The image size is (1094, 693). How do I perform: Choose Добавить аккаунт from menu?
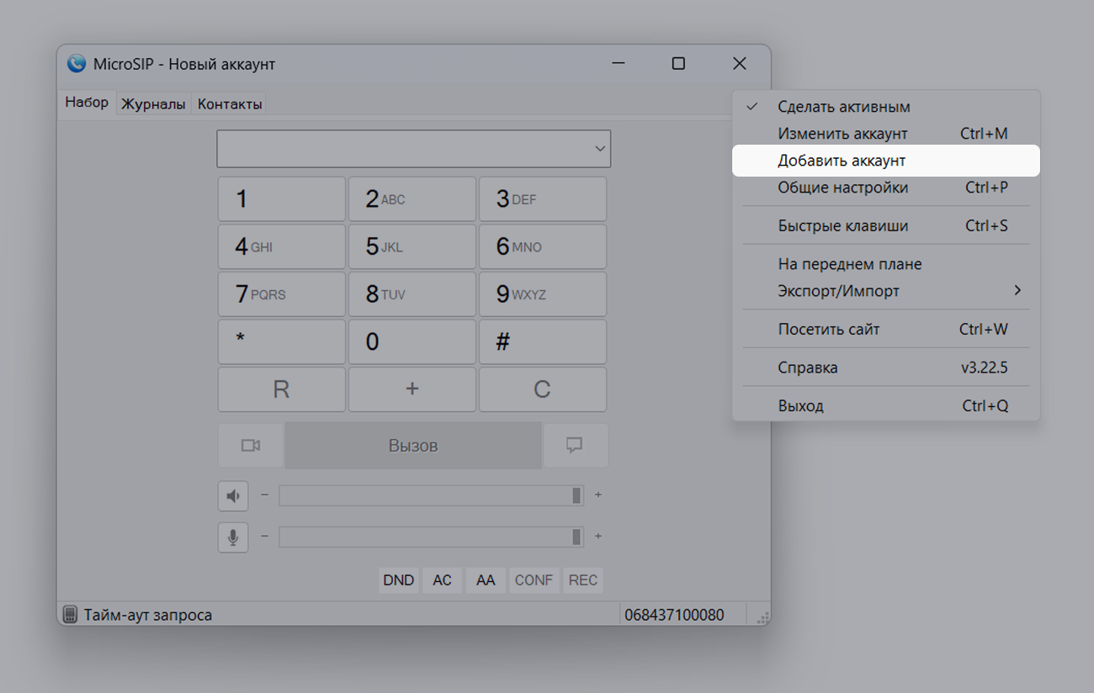coord(886,161)
